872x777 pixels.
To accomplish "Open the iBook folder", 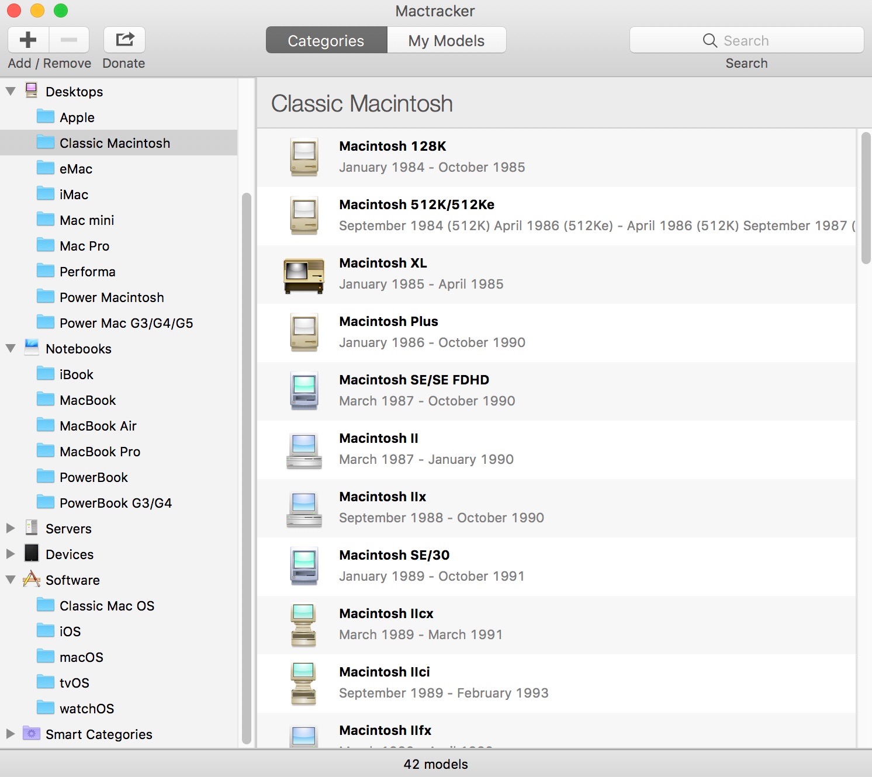I will tap(119, 374).
